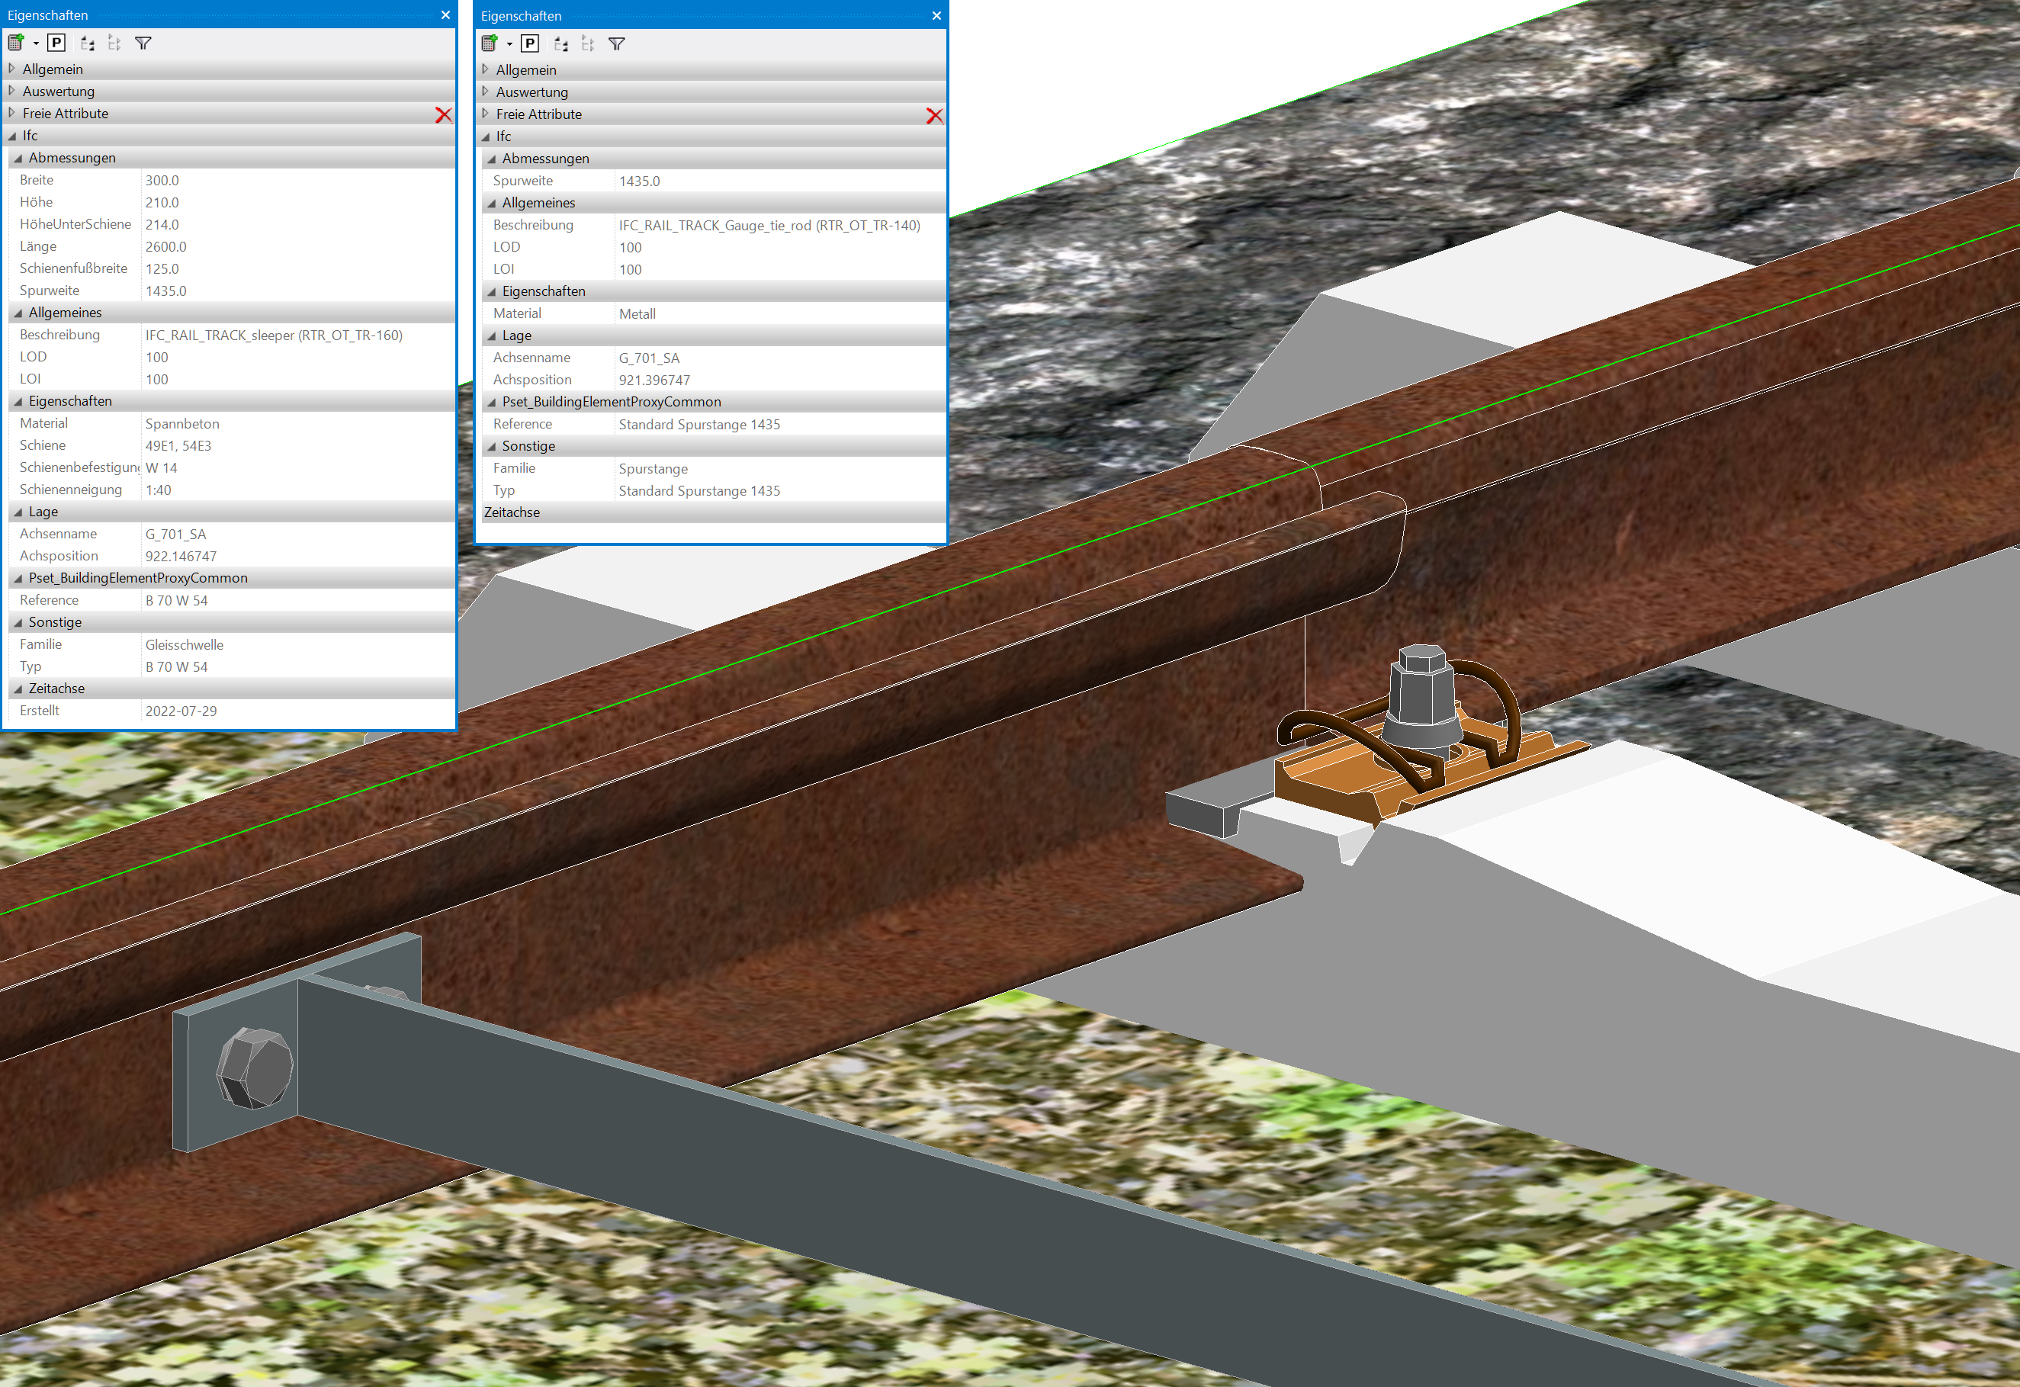Select Achsposition value 921.396747
This screenshot has height=1387, width=2020.
[x=654, y=380]
